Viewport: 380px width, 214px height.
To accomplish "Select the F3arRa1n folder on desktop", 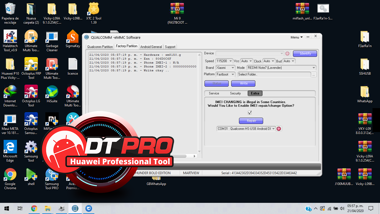I will 365,39.
